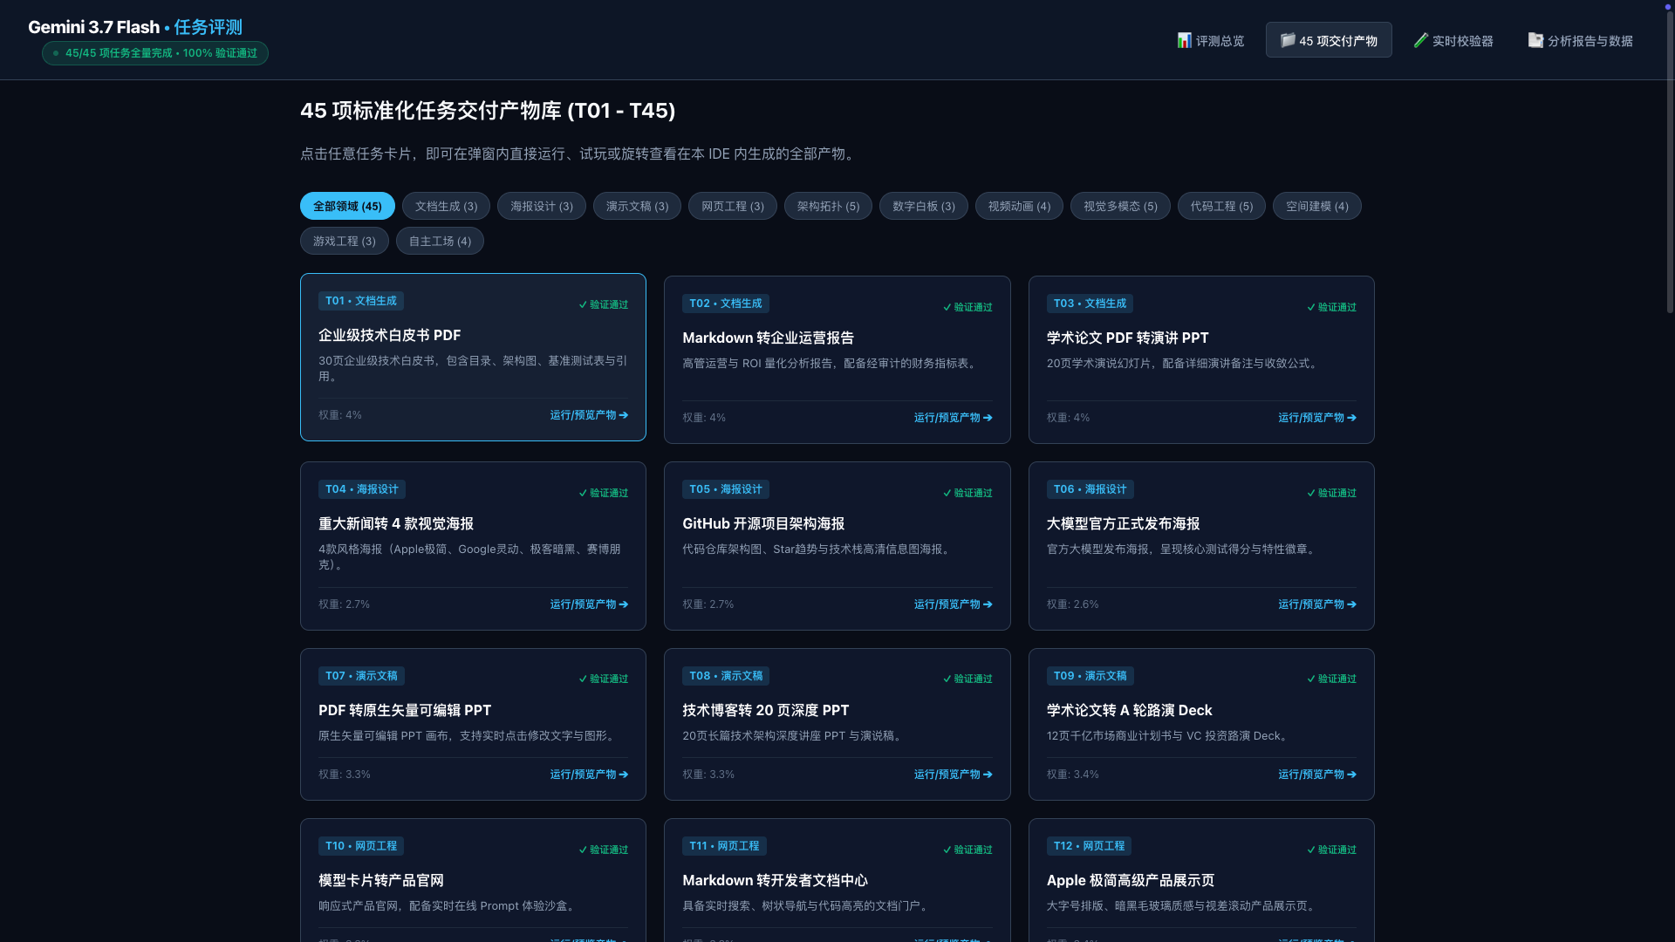The image size is (1675, 942).
Task: Run/preview T04 重大新闻转 4 款视觉海报 output
Action: coord(589,604)
